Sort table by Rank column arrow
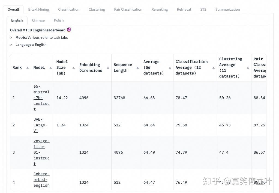 coord(28,68)
